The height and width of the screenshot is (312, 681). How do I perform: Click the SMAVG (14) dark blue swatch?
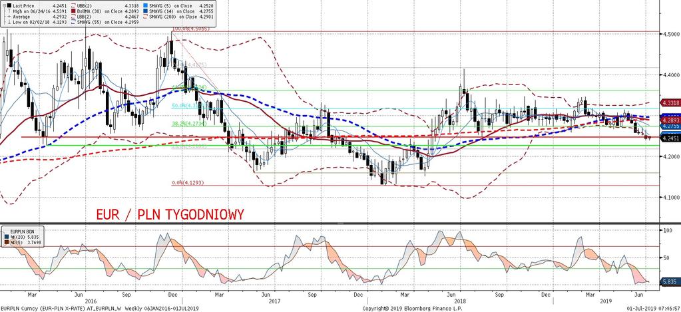click(x=146, y=11)
